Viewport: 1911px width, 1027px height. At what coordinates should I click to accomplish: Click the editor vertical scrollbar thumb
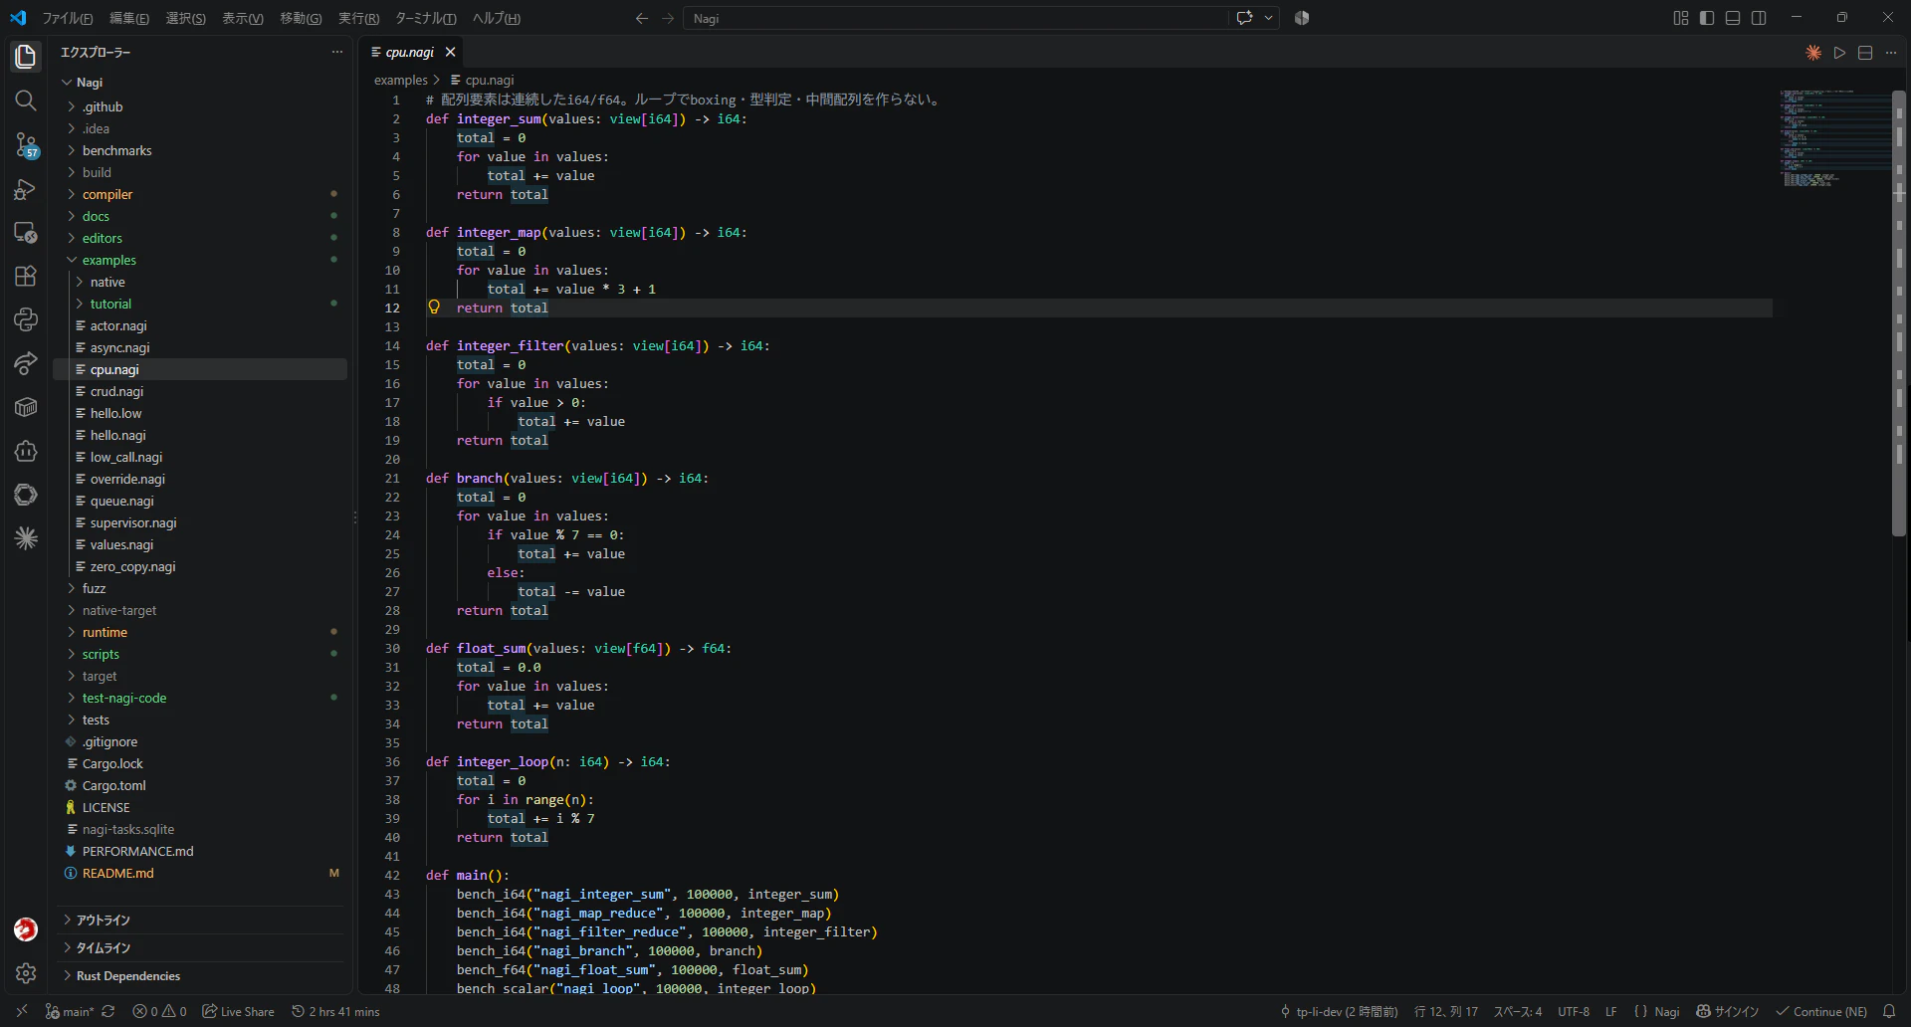pyautogui.click(x=1899, y=313)
